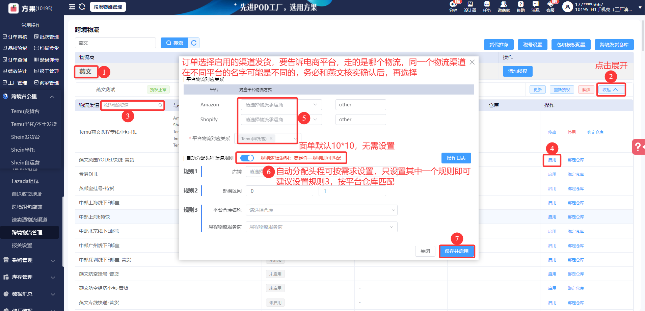Go to 报关设置 in sidebar
645x311 pixels.
coord(22,245)
